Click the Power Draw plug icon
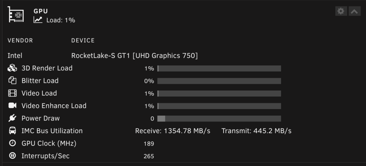This screenshot has width=366, height=166. (12, 118)
